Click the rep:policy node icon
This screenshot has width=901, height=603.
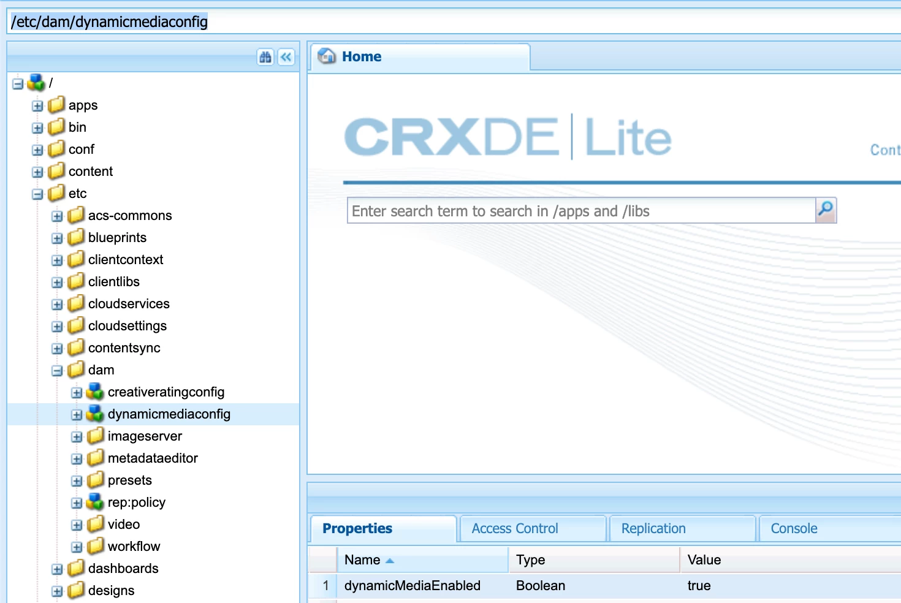point(95,501)
